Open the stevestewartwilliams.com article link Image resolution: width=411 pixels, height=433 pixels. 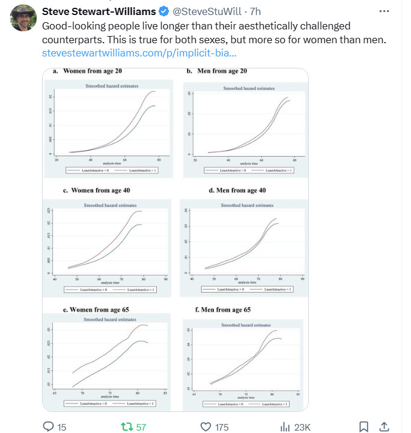pyautogui.click(x=139, y=53)
